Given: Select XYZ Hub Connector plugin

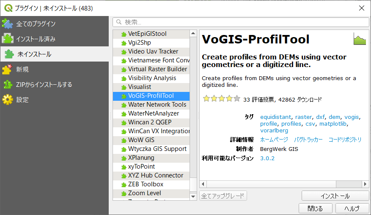Looking at the screenshot, I should point(151,175).
